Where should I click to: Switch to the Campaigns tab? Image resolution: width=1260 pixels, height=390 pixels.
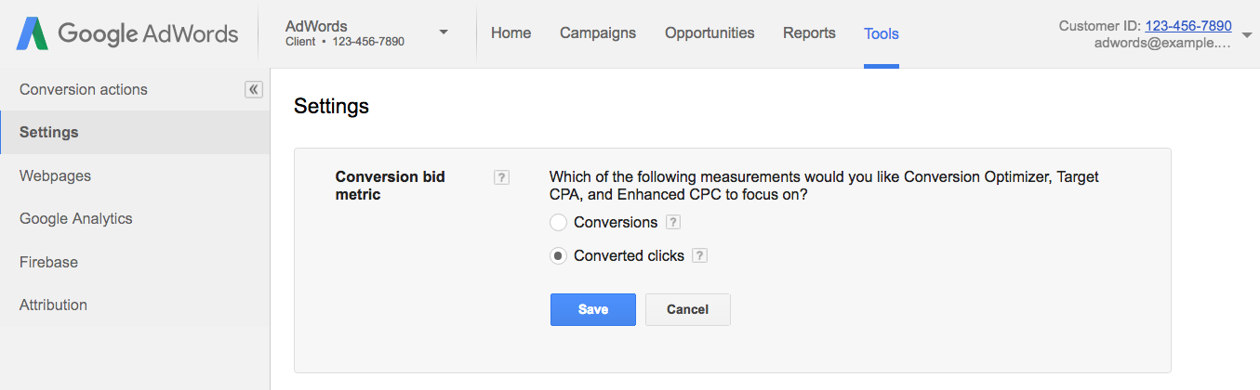598,33
